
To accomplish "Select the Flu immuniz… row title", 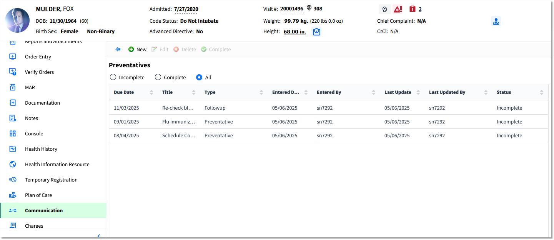I will tap(179, 122).
